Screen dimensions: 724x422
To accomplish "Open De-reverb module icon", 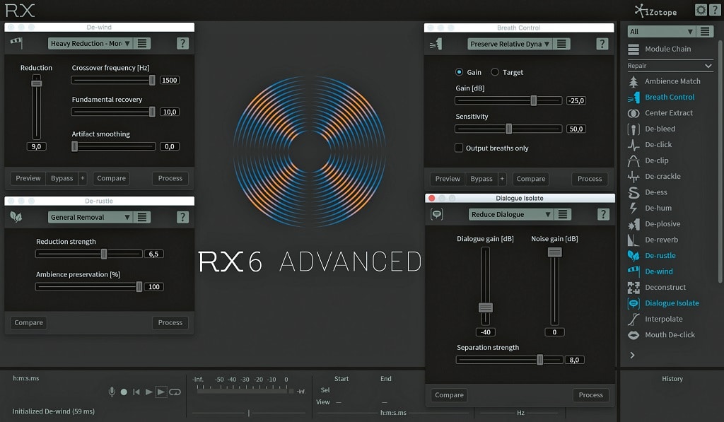I will pos(633,240).
